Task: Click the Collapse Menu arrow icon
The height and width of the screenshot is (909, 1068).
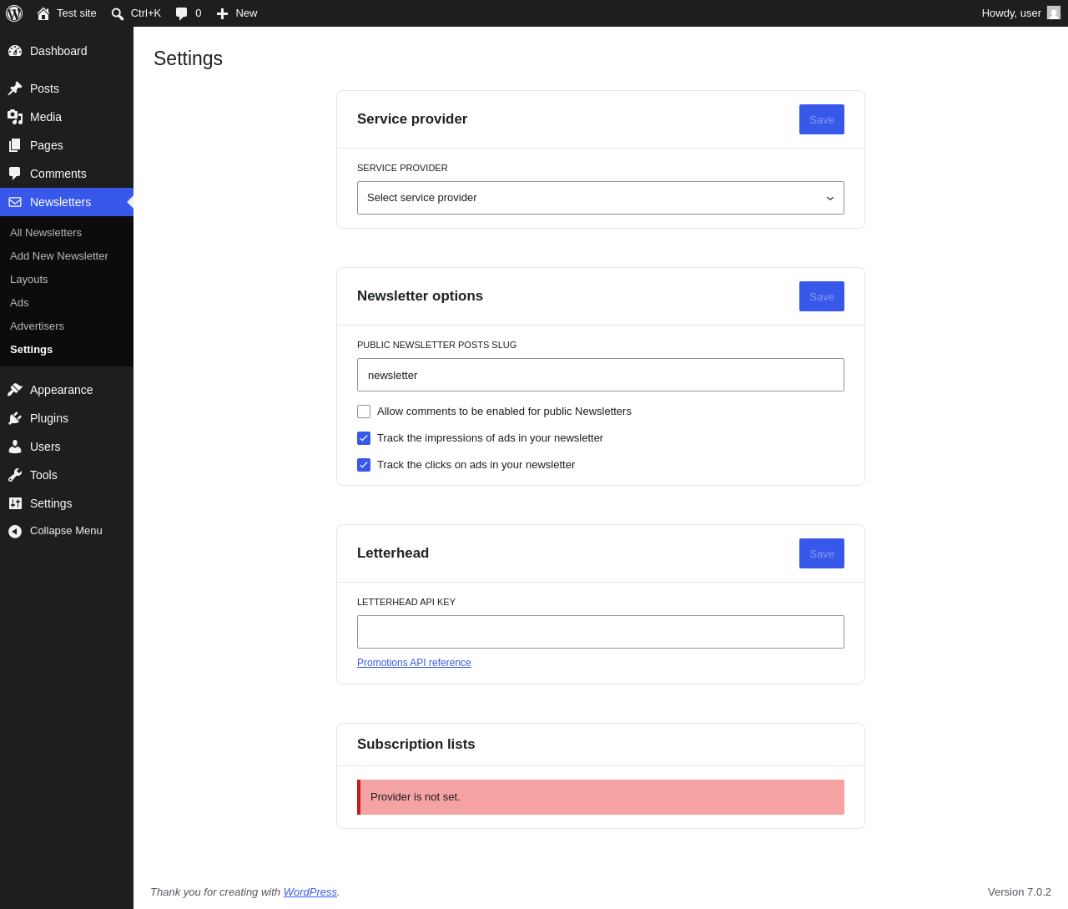Action: point(15,531)
